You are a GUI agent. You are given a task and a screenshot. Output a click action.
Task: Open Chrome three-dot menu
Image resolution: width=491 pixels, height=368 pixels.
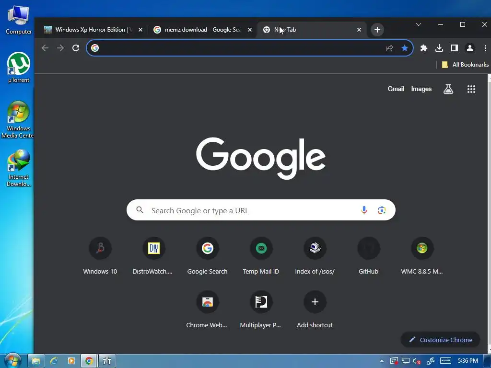(485, 48)
